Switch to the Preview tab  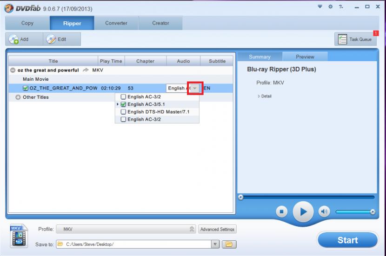coord(305,57)
